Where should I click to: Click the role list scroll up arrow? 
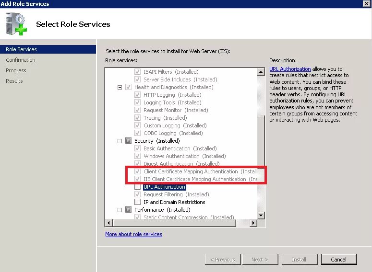pos(261,72)
